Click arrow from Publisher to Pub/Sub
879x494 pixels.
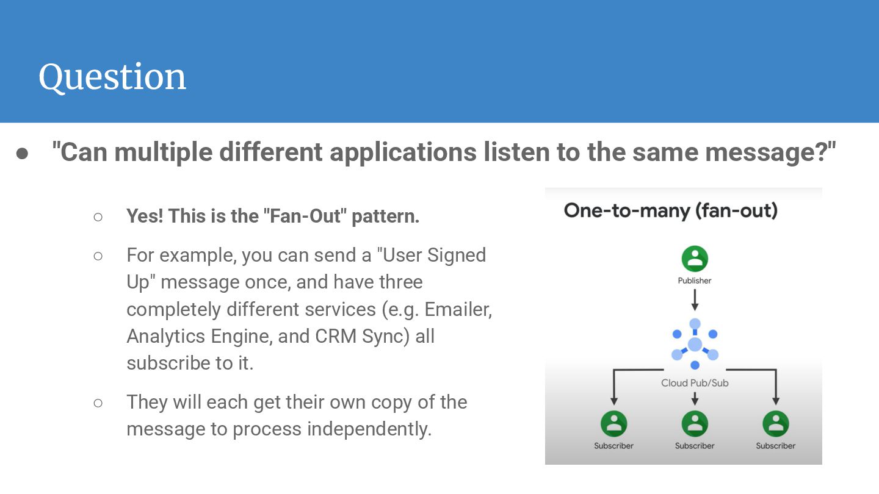(x=695, y=299)
